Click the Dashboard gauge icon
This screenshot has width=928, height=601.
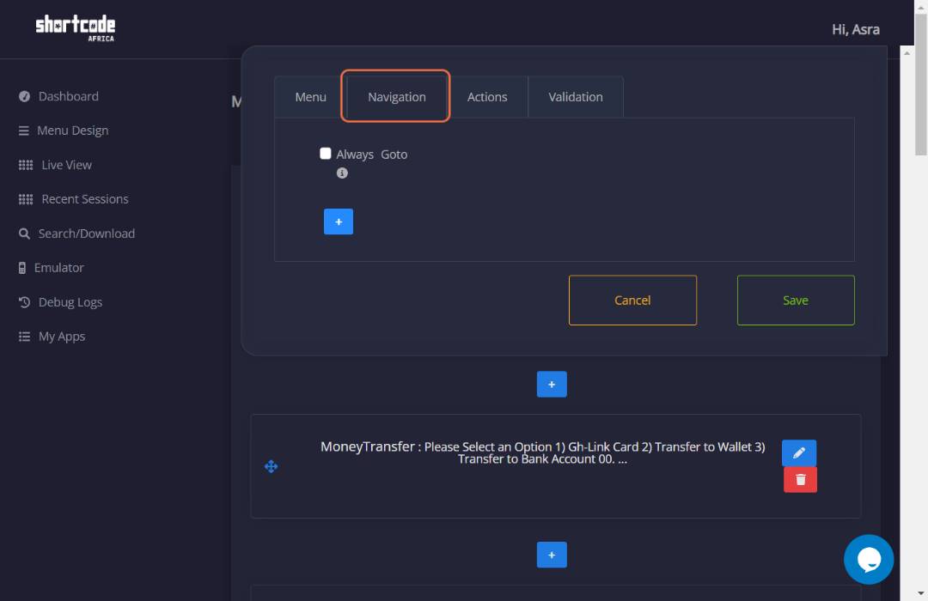point(24,96)
